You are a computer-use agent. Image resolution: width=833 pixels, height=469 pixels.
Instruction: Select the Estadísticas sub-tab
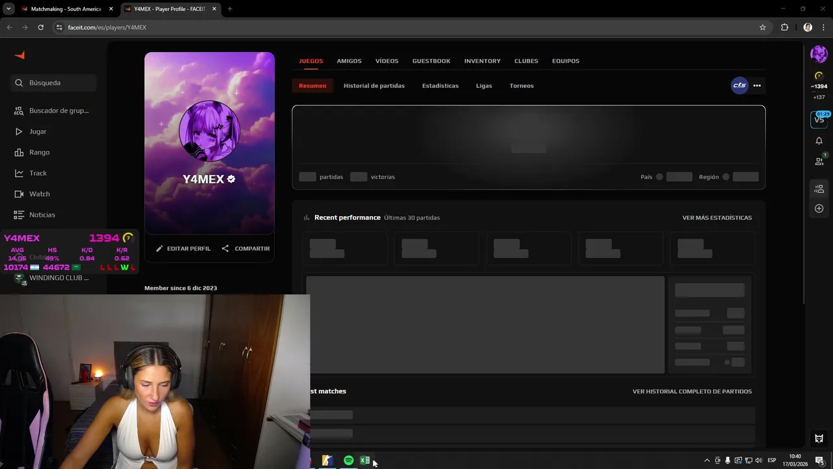440,85
